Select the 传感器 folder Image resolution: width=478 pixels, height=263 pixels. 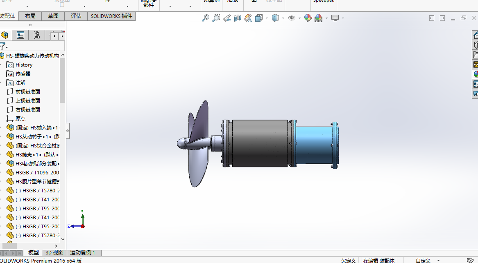click(23, 74)
